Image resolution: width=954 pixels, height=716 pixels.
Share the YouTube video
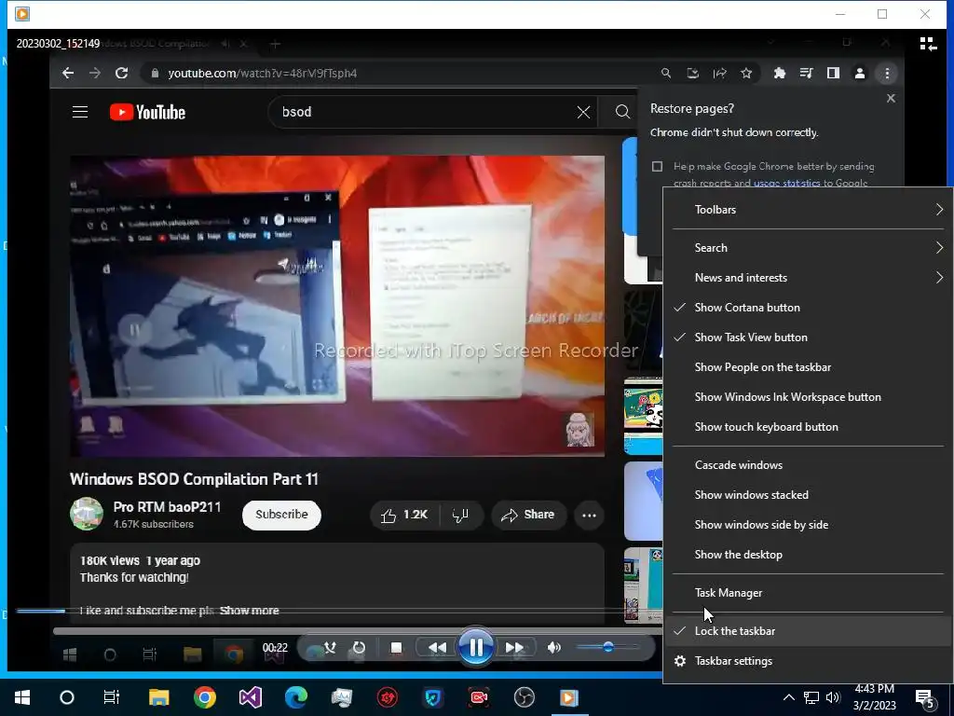point(527,515)
